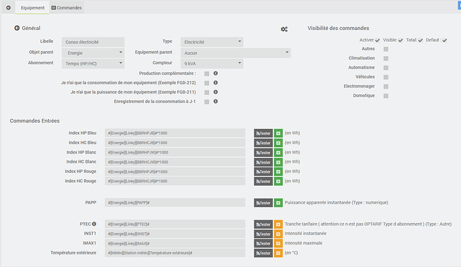
Task: Open the Compteur 9 kVA dropdown
Action: click(x=212, y=63)
